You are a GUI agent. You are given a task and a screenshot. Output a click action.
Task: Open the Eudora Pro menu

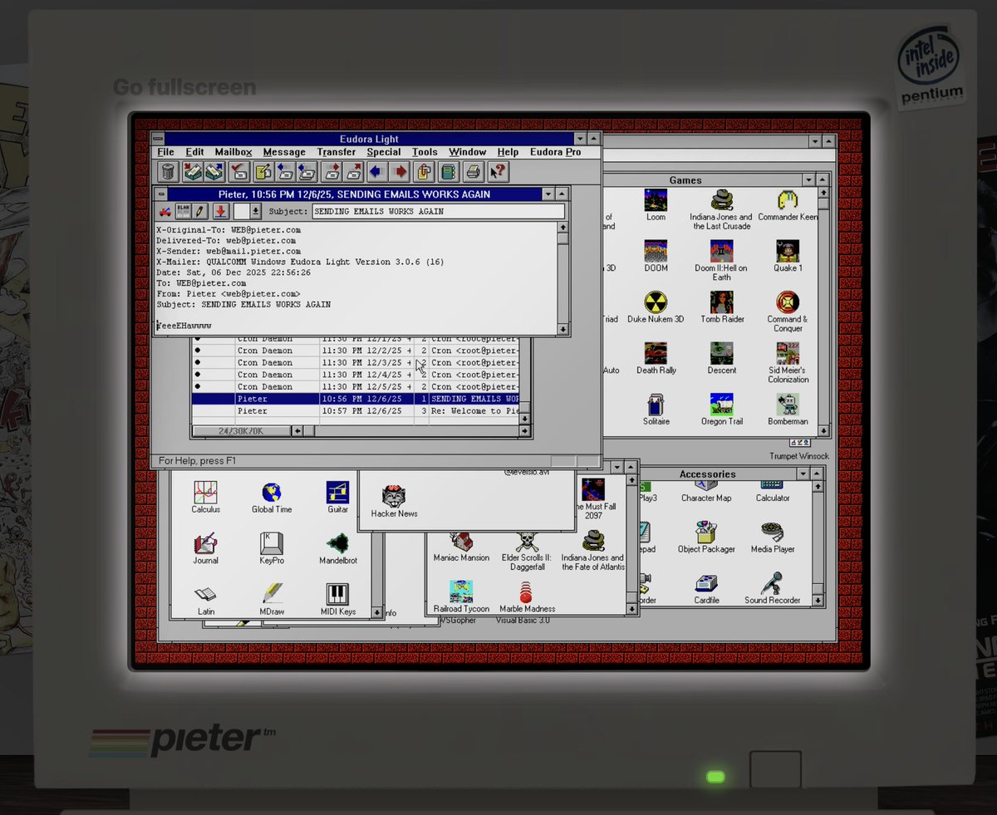[556, 152]
